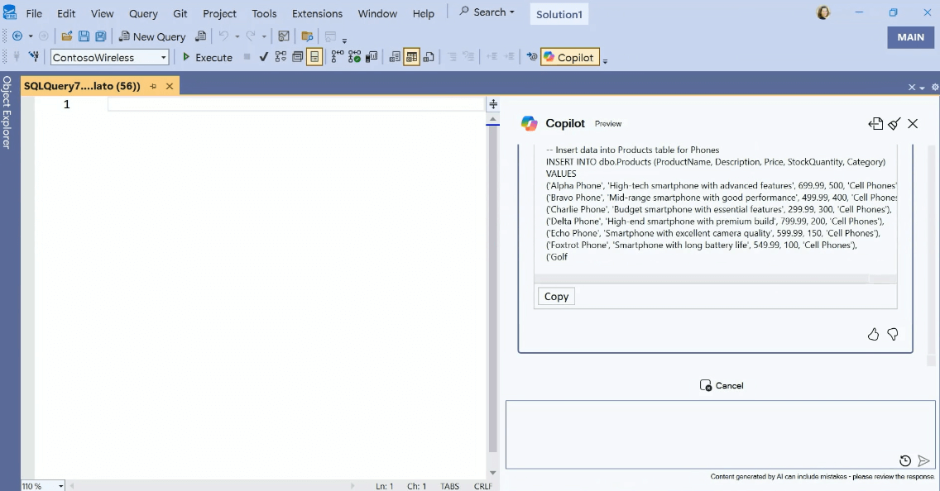This screenshot has height=491, width=940.
Task: Click the MAIN button
Action: 910,37
